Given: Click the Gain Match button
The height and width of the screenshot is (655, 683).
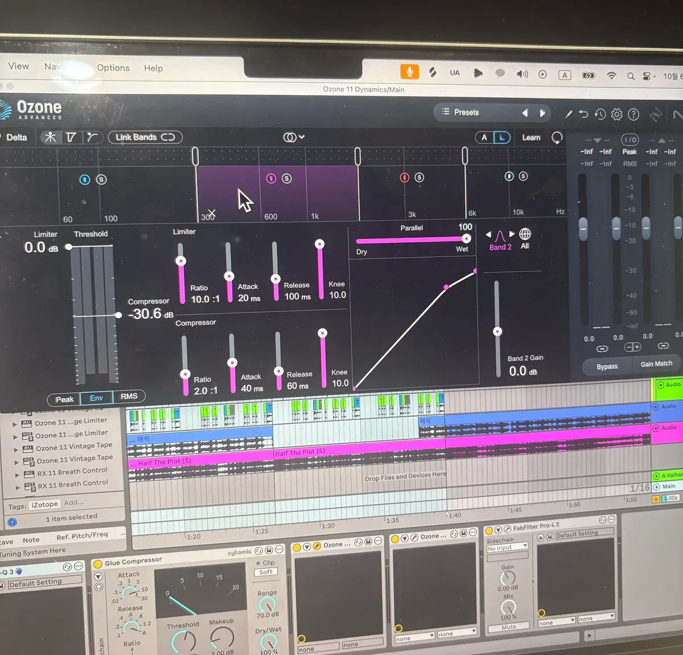Looking at the screenshot, I should pyautogui.click(x=656, y=364).
